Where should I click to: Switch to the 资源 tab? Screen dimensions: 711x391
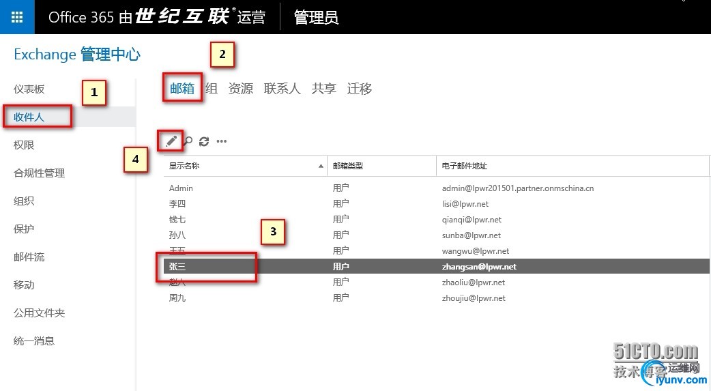241,88
